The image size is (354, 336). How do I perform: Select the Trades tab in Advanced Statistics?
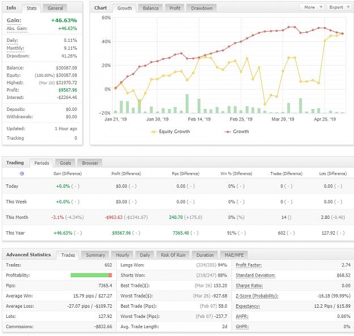pos(68,255)
